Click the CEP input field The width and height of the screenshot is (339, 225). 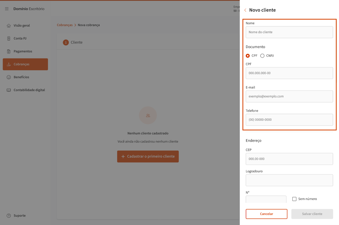289,159
